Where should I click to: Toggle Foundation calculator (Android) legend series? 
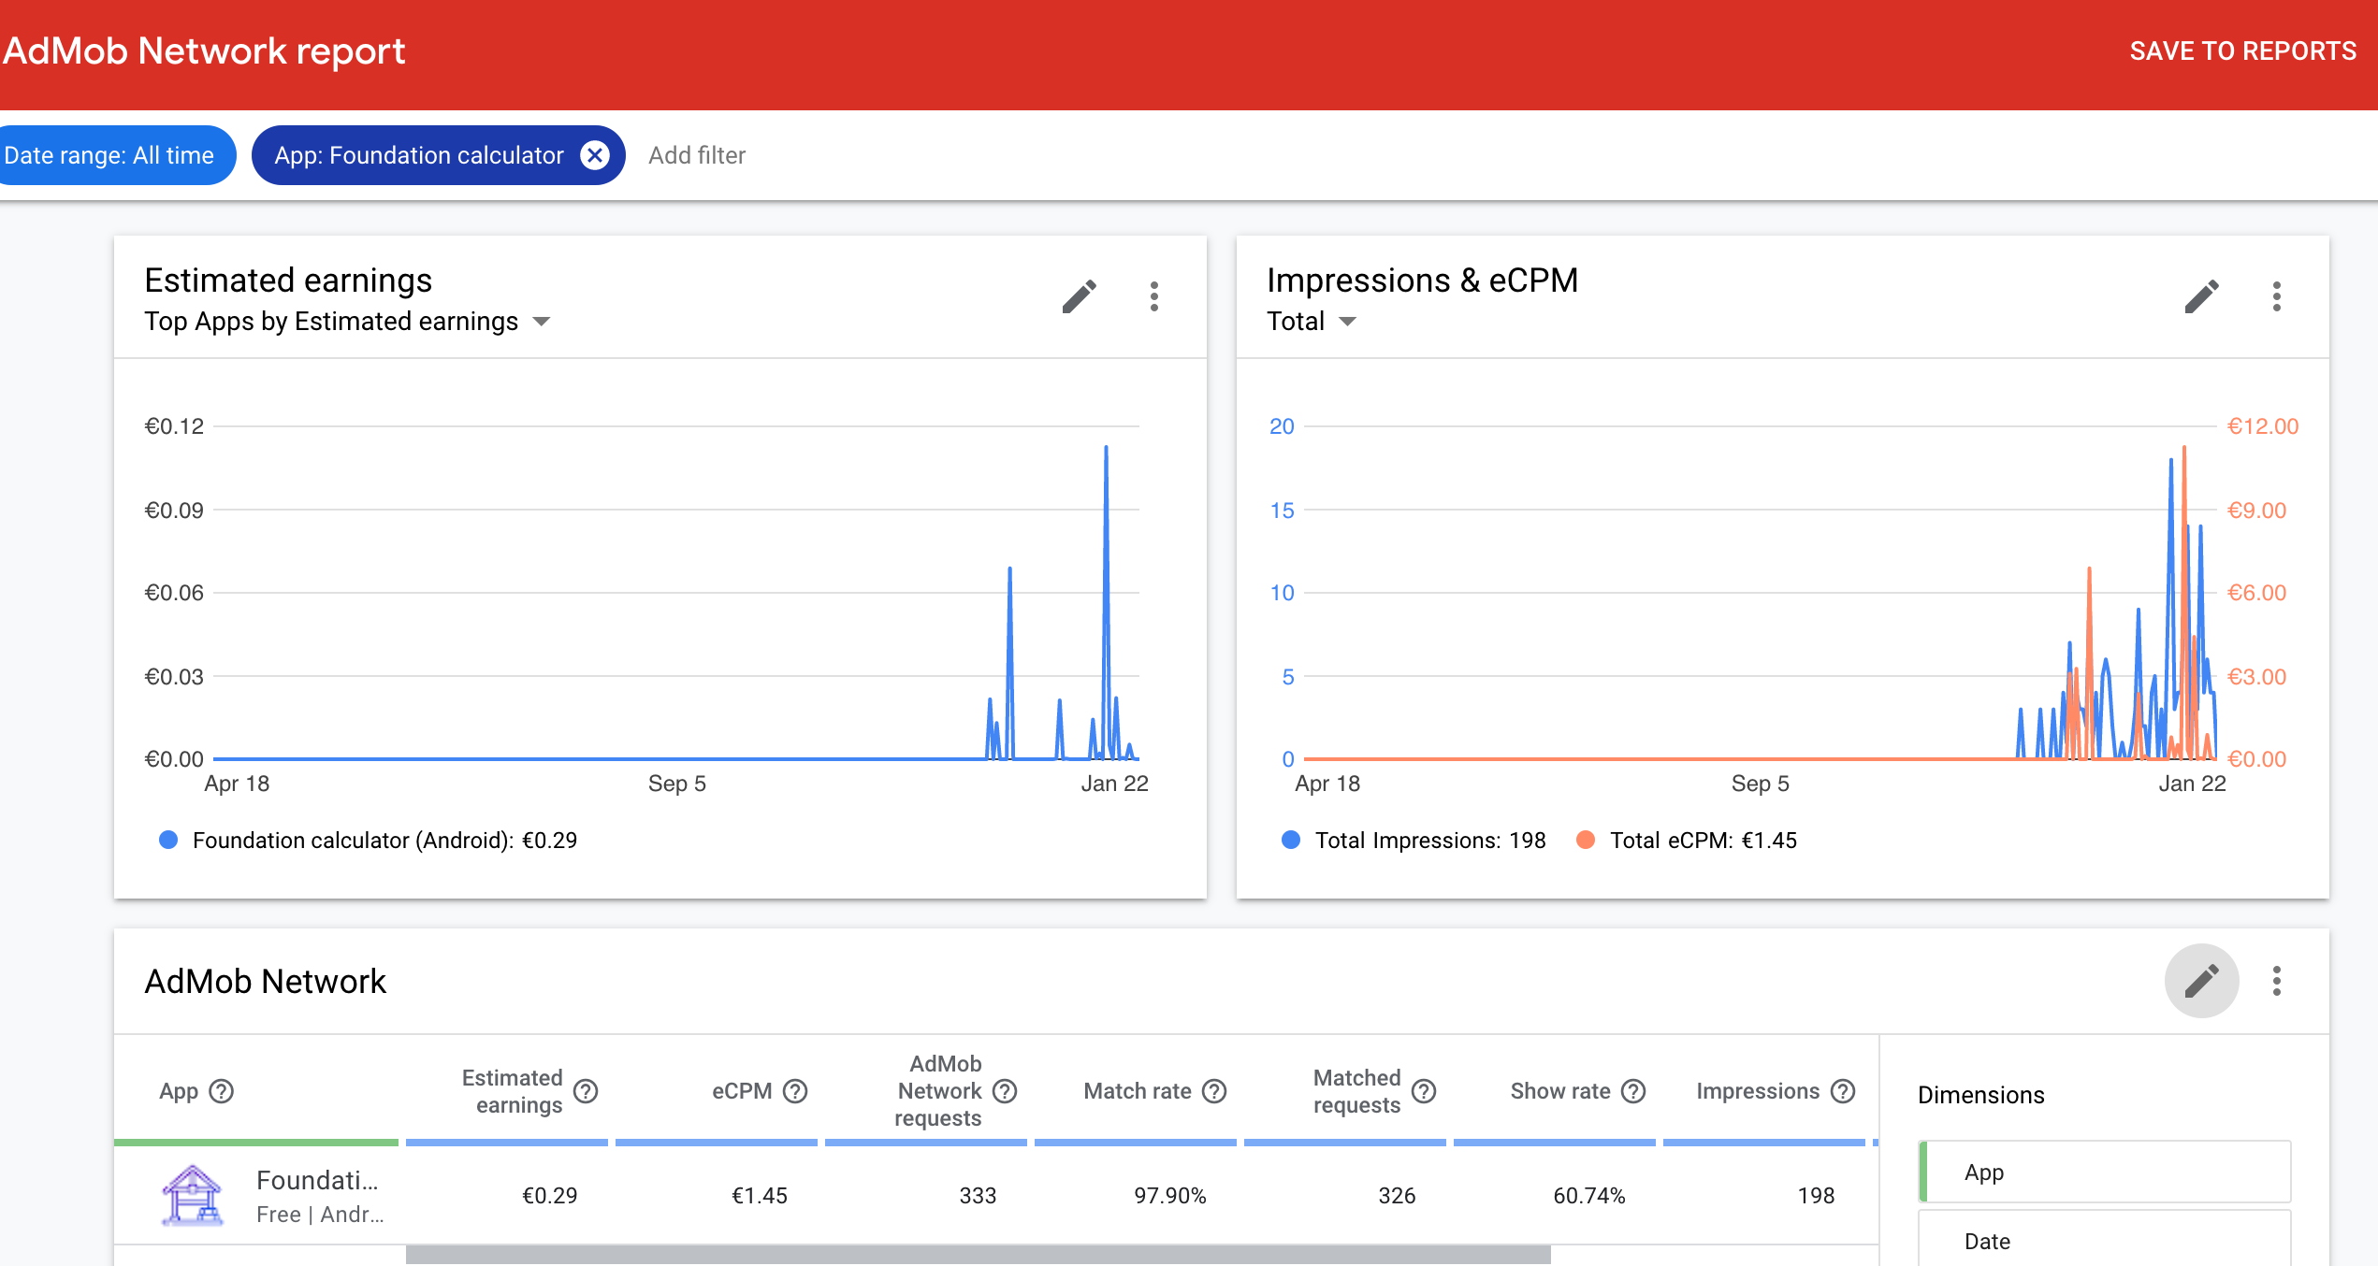point(369,841)
